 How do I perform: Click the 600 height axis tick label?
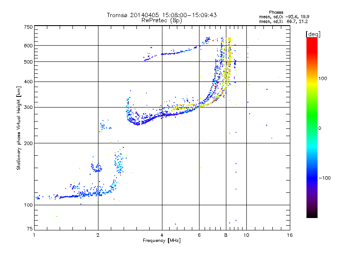pos(28,46)
